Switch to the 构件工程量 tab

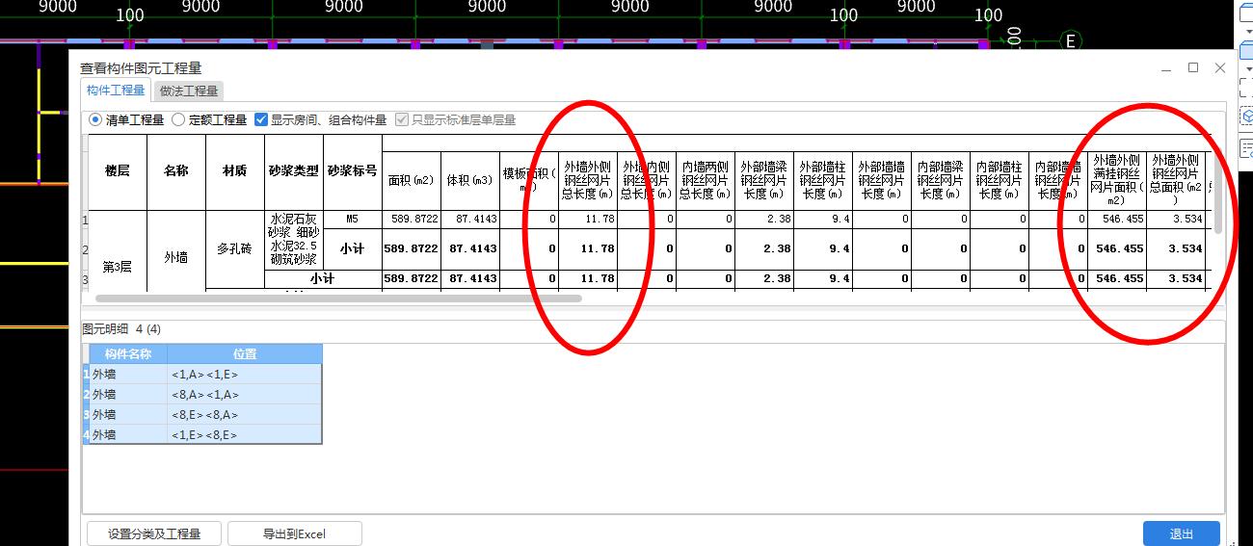(x=116, y=91)
